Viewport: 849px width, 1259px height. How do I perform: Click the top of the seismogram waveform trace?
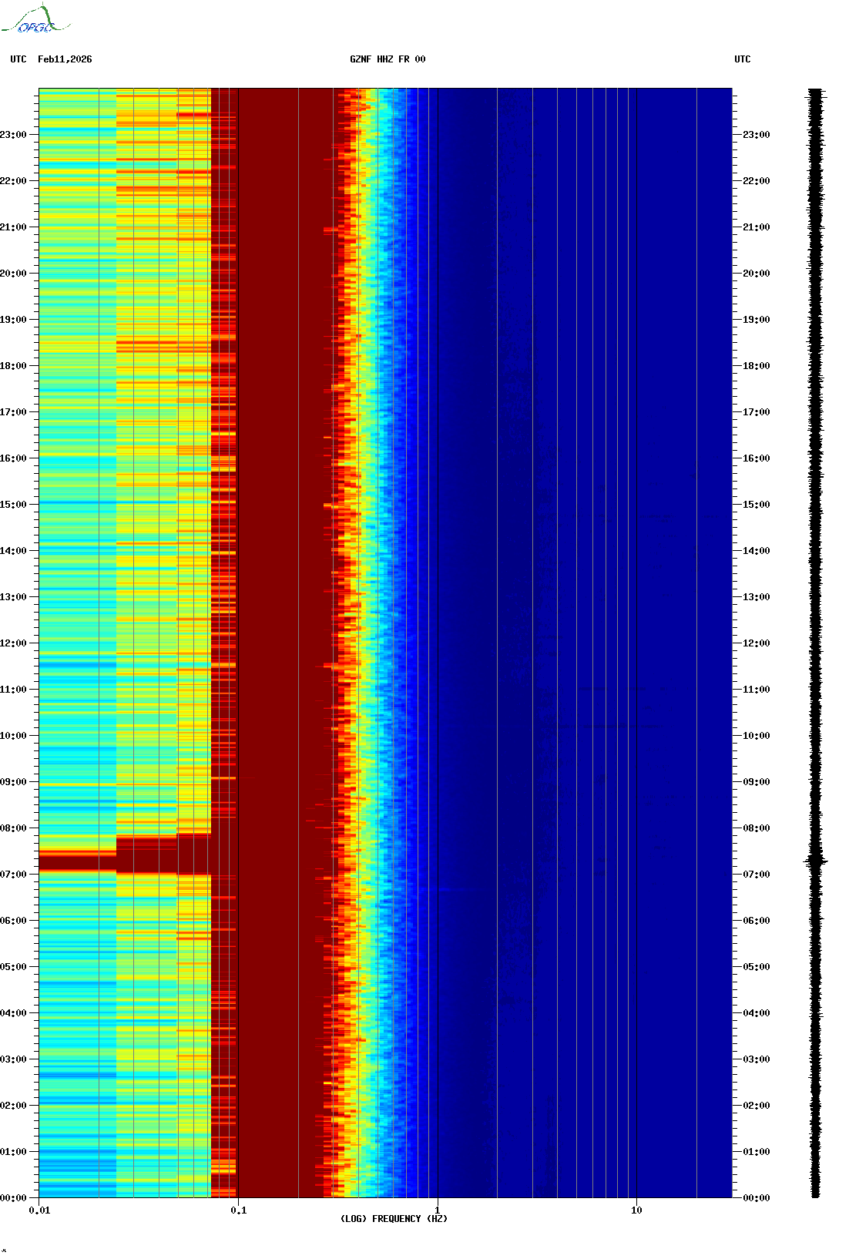click(815, 92)
